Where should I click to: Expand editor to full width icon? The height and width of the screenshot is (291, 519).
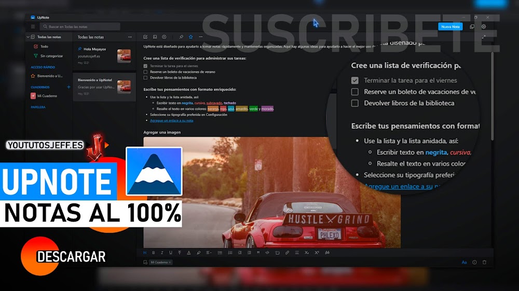tap(484, 37)
